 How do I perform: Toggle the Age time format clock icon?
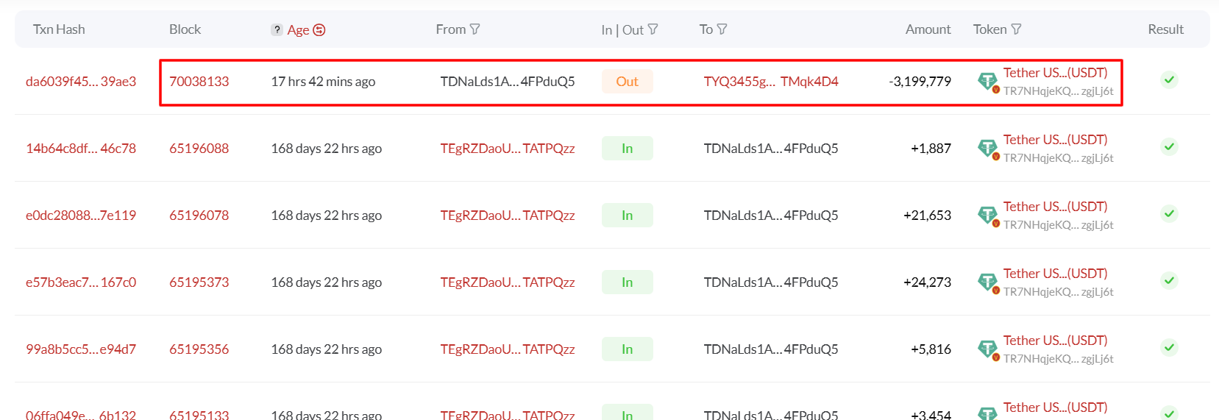click(x=319, y=30)
